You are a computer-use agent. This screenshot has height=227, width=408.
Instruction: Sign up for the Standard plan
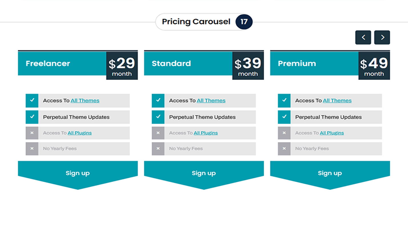204,173
